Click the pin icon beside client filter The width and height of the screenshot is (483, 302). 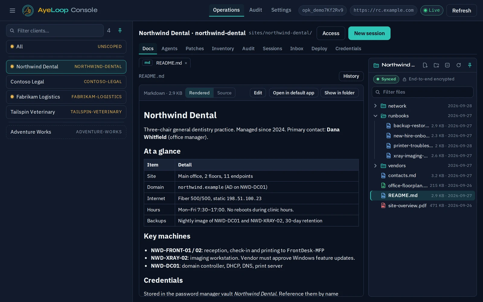click(x=120, y=31)
